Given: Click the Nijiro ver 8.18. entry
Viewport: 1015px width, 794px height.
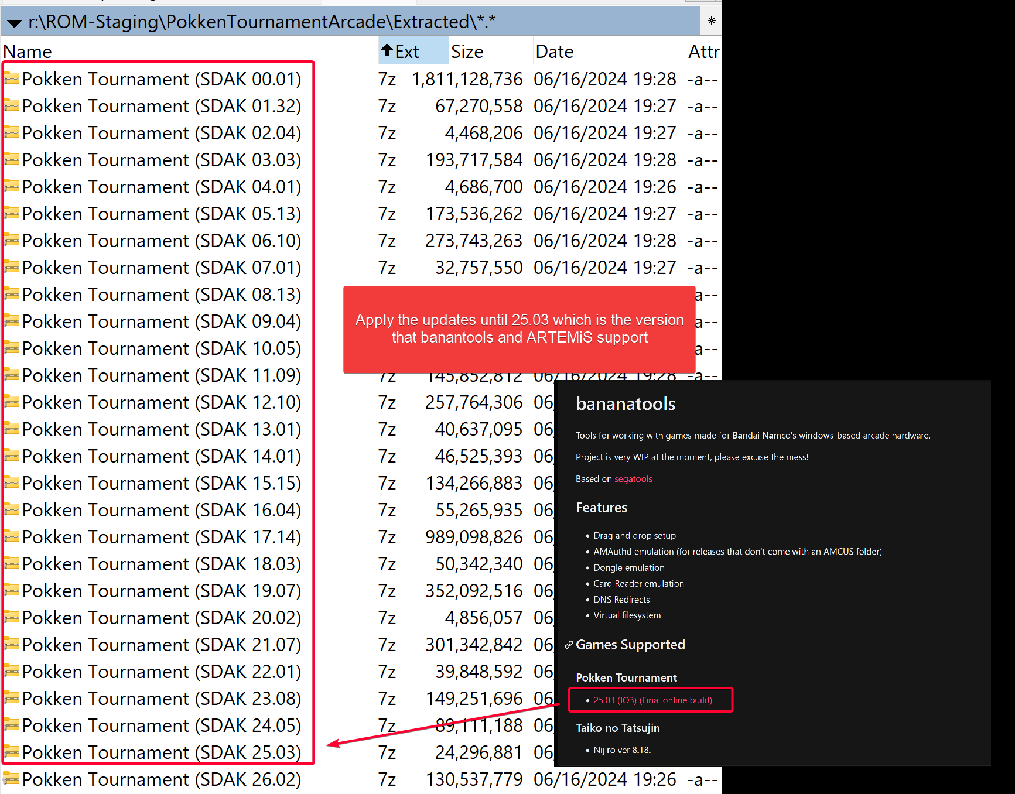Looking at the screenshot, I should [622, 750].
